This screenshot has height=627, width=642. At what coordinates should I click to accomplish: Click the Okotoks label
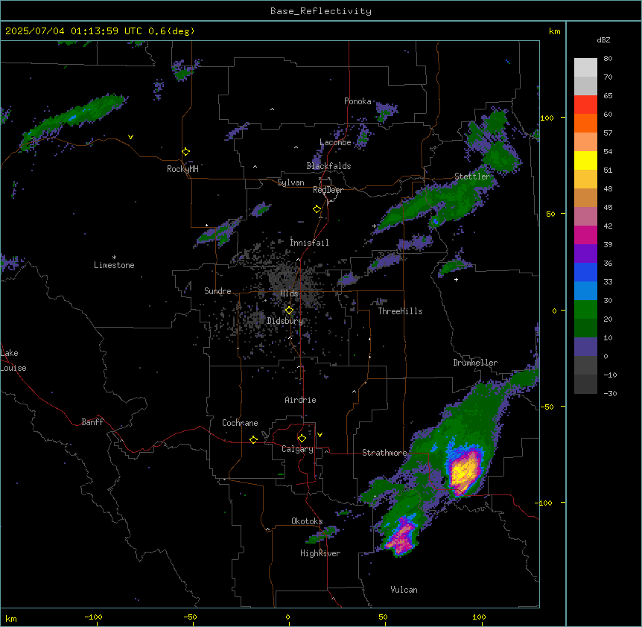(x=307, y=521)
